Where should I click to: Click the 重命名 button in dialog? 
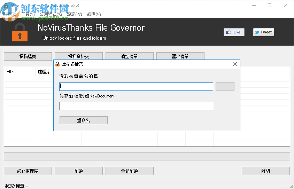(84, 120)
